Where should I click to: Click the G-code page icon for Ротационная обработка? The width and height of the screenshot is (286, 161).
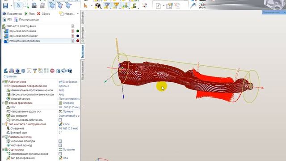(73, 41)
